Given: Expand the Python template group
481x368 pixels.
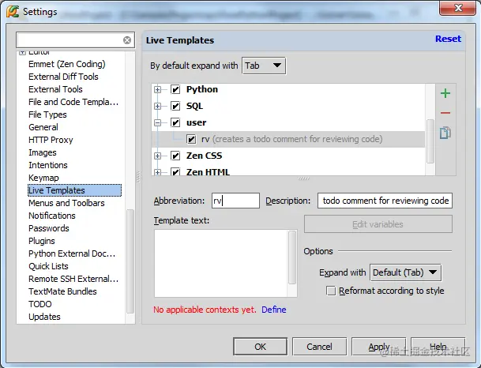Looking at the screenshot, I should click(x=157, y=89).
